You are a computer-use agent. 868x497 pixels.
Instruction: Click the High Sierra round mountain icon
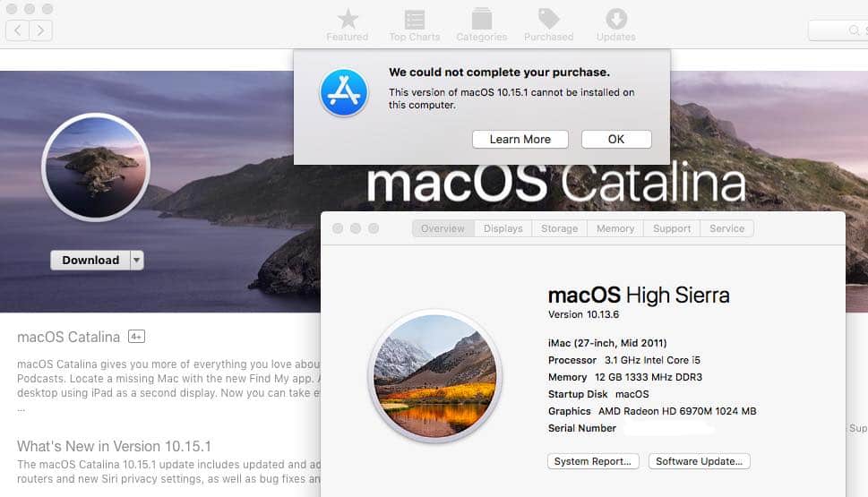pyautogui.click(x=435, y=376)
